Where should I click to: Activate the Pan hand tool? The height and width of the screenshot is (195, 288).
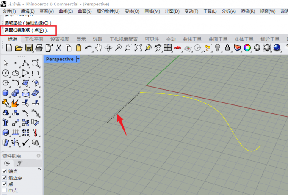tap(98, 48)
